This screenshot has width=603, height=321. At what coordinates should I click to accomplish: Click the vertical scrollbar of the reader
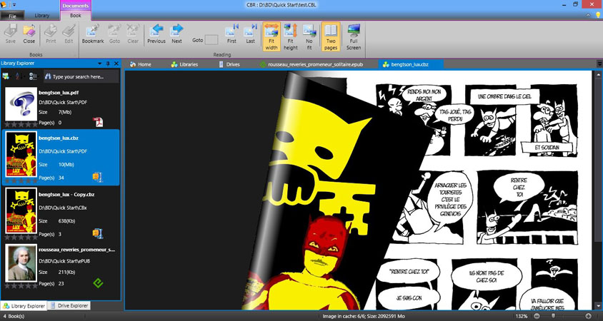pos(598,190)
